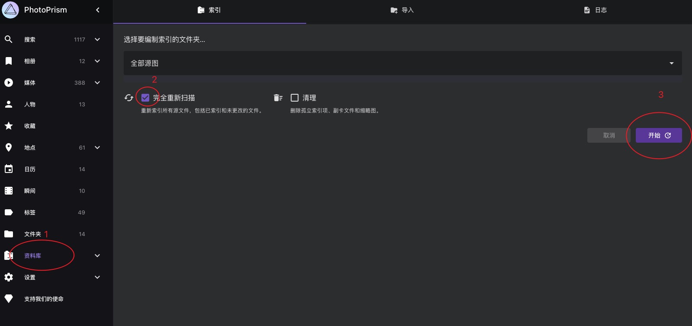692x326 pixels.
Task: Expand the 相册 submenu chevron
Action: 97,61
